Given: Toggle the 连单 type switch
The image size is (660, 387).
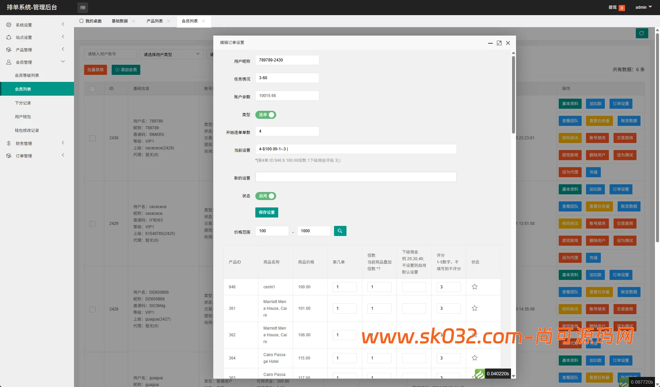Looking at the screenshot, I should pyautogui.click(x=265, y=115).
